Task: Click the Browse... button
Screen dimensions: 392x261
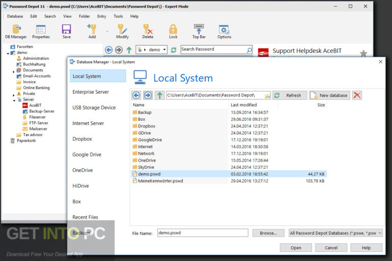Action: [x=268, y=233]
